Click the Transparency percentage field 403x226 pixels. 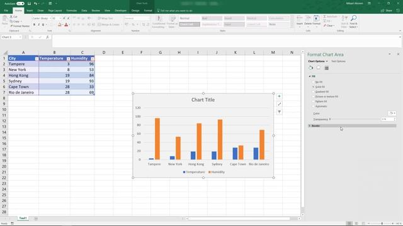(387, 119)
